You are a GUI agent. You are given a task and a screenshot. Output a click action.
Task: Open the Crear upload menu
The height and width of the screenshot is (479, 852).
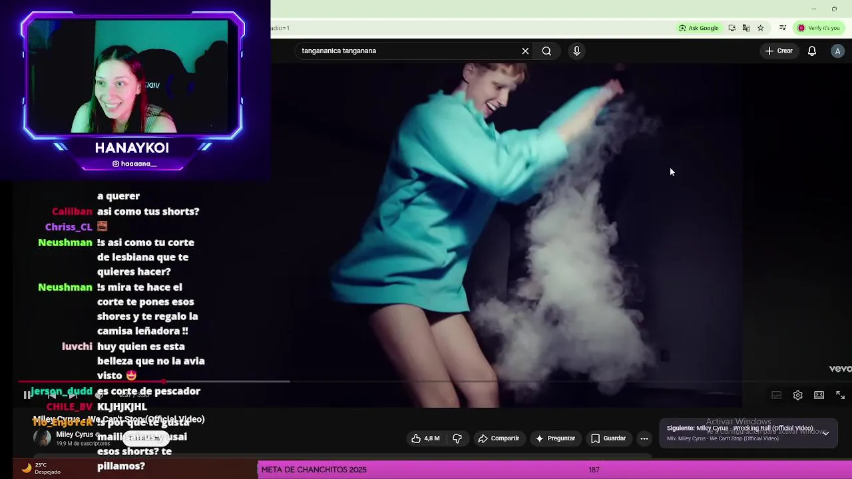(779, 51)
